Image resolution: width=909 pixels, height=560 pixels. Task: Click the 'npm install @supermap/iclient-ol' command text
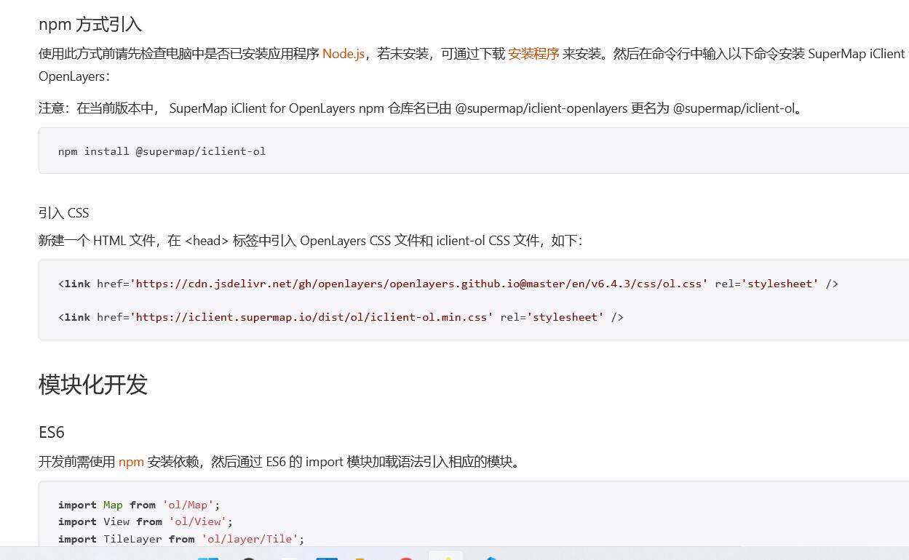(162, 151)
